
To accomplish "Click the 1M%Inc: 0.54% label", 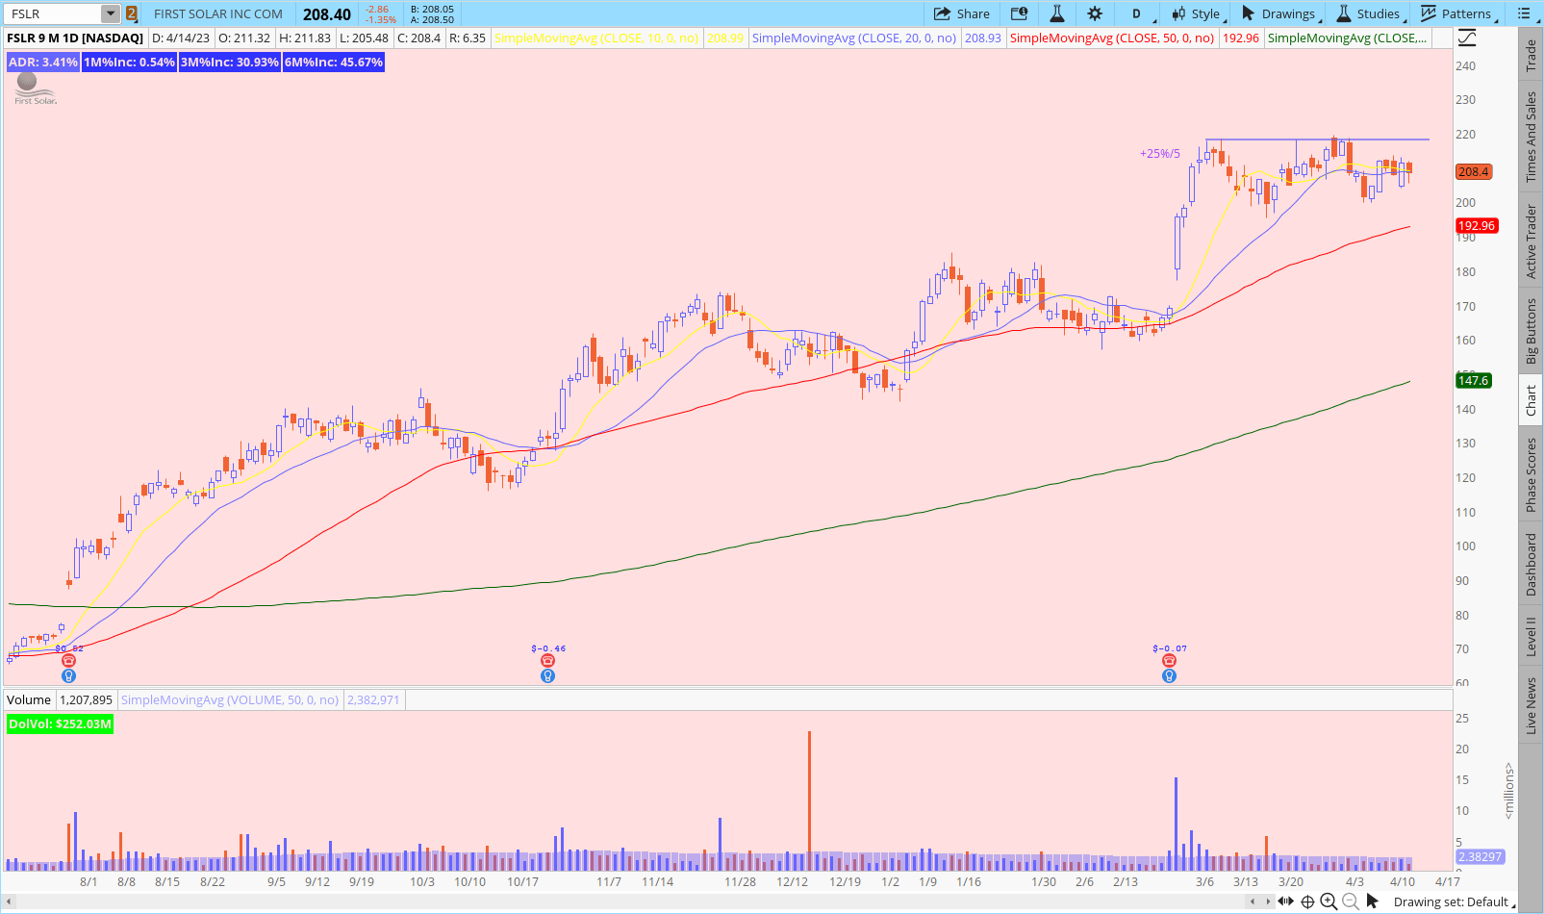I will [130, 62].
